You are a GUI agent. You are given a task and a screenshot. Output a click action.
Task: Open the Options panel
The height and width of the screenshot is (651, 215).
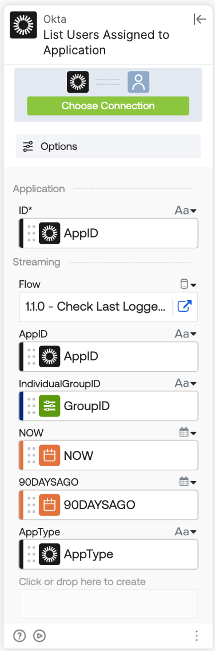tap(108, 146)
